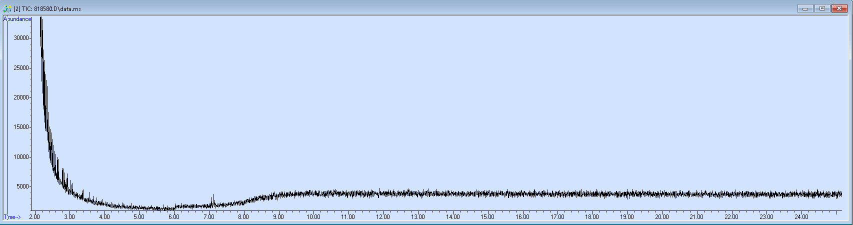
Task: Click the 15000 abundance tick label
Action: click(21, 127)
